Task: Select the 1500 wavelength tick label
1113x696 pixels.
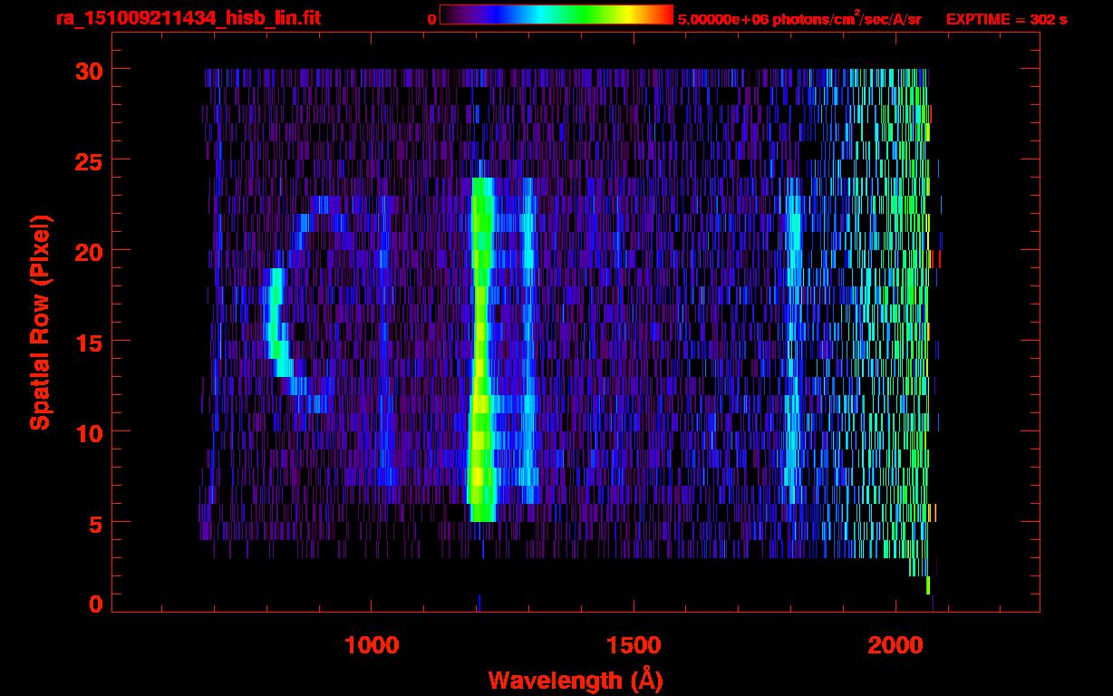Action: [x=633, y=645]
